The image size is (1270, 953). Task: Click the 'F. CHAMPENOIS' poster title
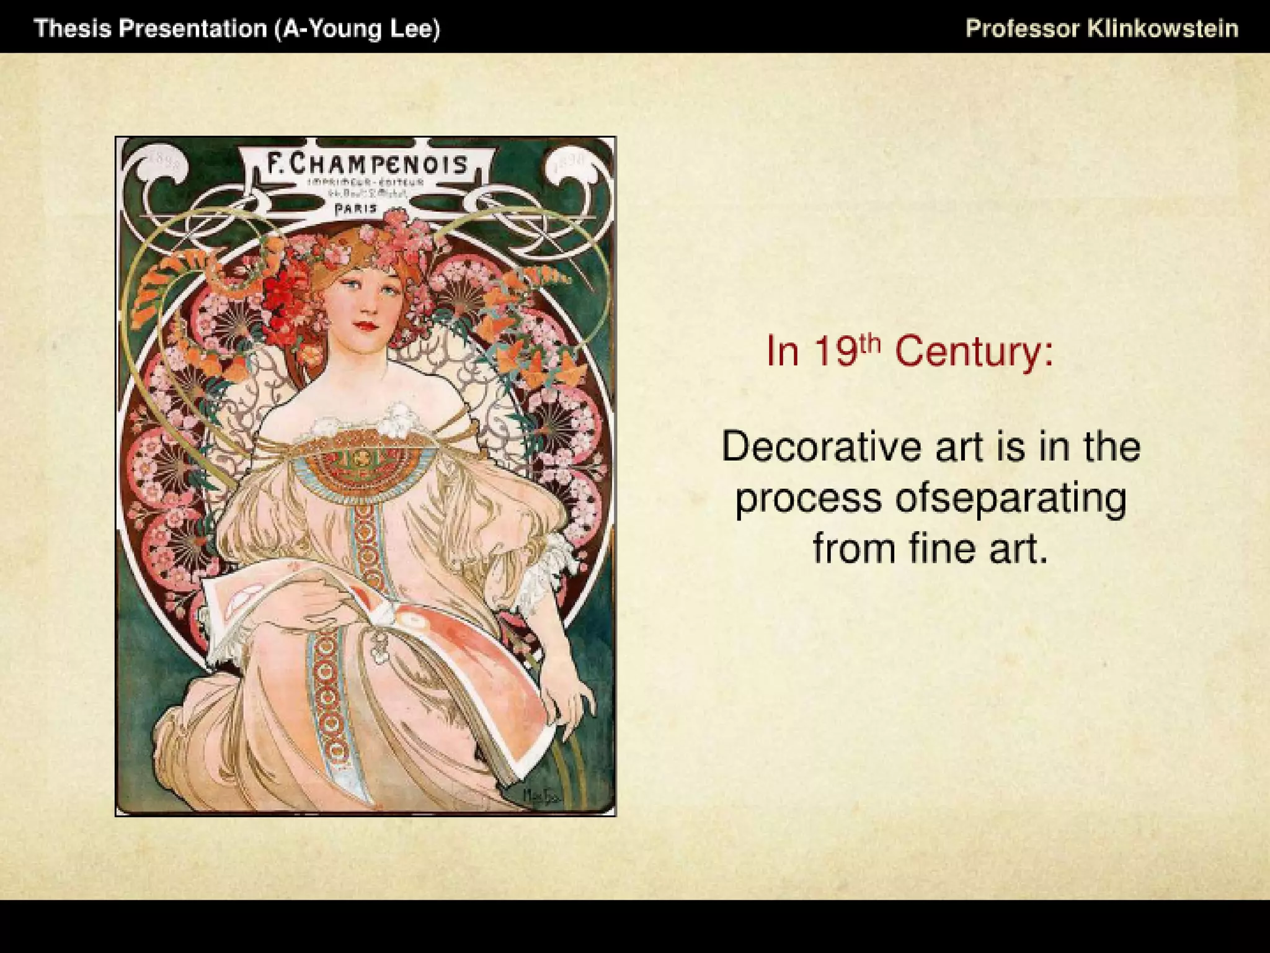pos(366,164)
